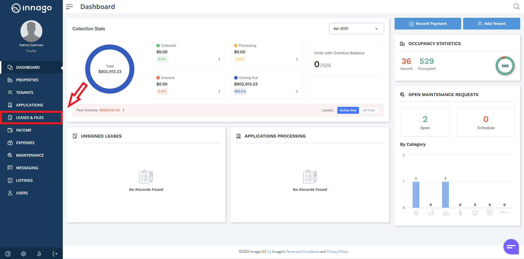Open the Terms and Conditions link

[x=302, y=252]
